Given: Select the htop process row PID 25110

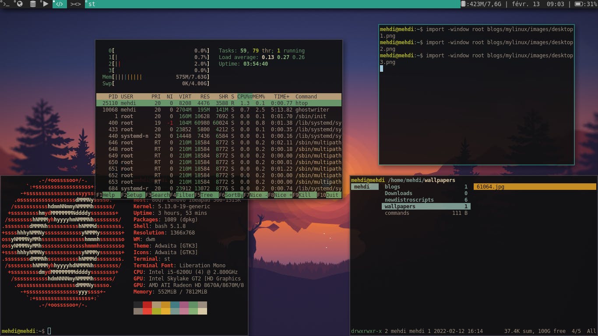Looking at the screenshot, I should [219, 103].
